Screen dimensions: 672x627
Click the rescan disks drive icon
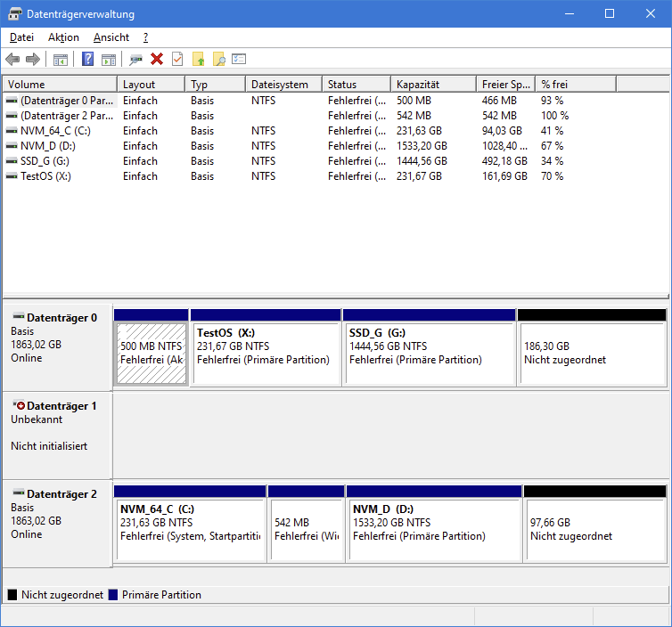[x=135, y=60]
